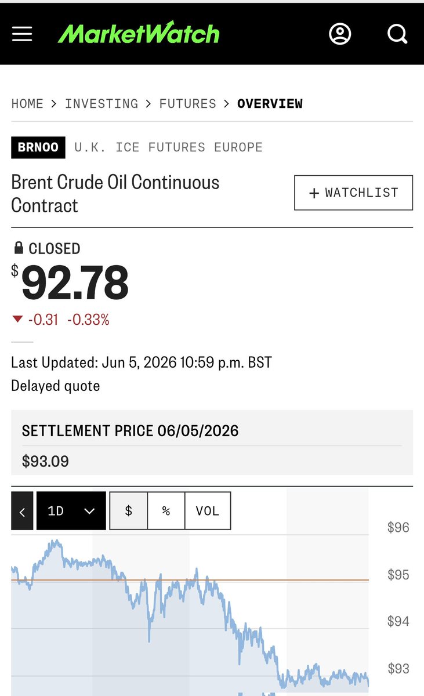Image resolution: width=424 pixels, height=696 pixels.
Task: Go to HOME breadcrumb
Action: (x=27, y=104)
